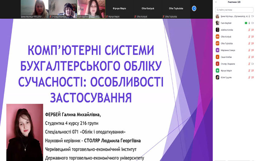Collapse the participants panel with top chevron

216,2
